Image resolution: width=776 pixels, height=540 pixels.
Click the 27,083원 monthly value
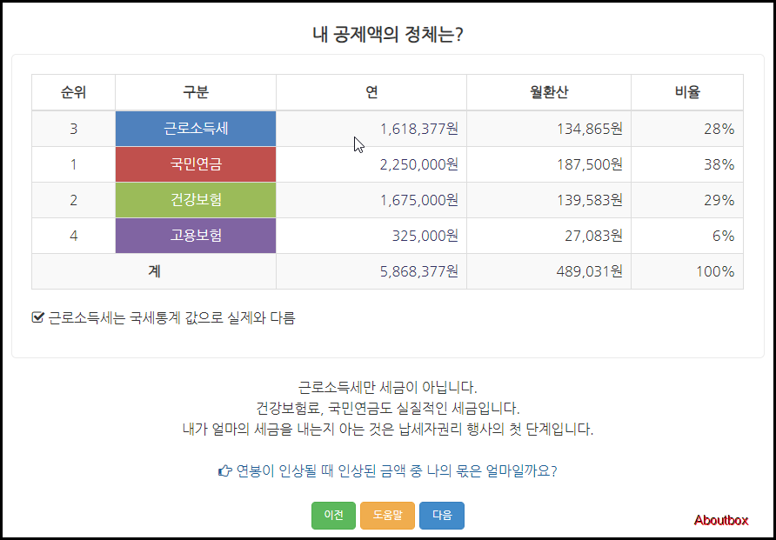click(593, 236)
